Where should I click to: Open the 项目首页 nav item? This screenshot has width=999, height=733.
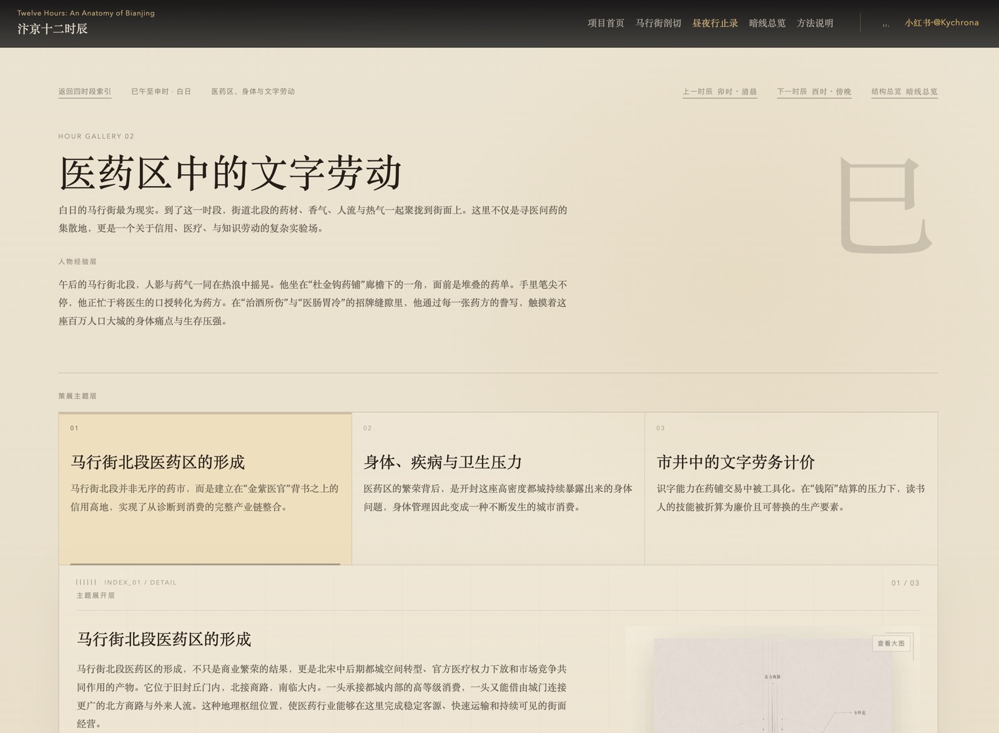[606, 23]
